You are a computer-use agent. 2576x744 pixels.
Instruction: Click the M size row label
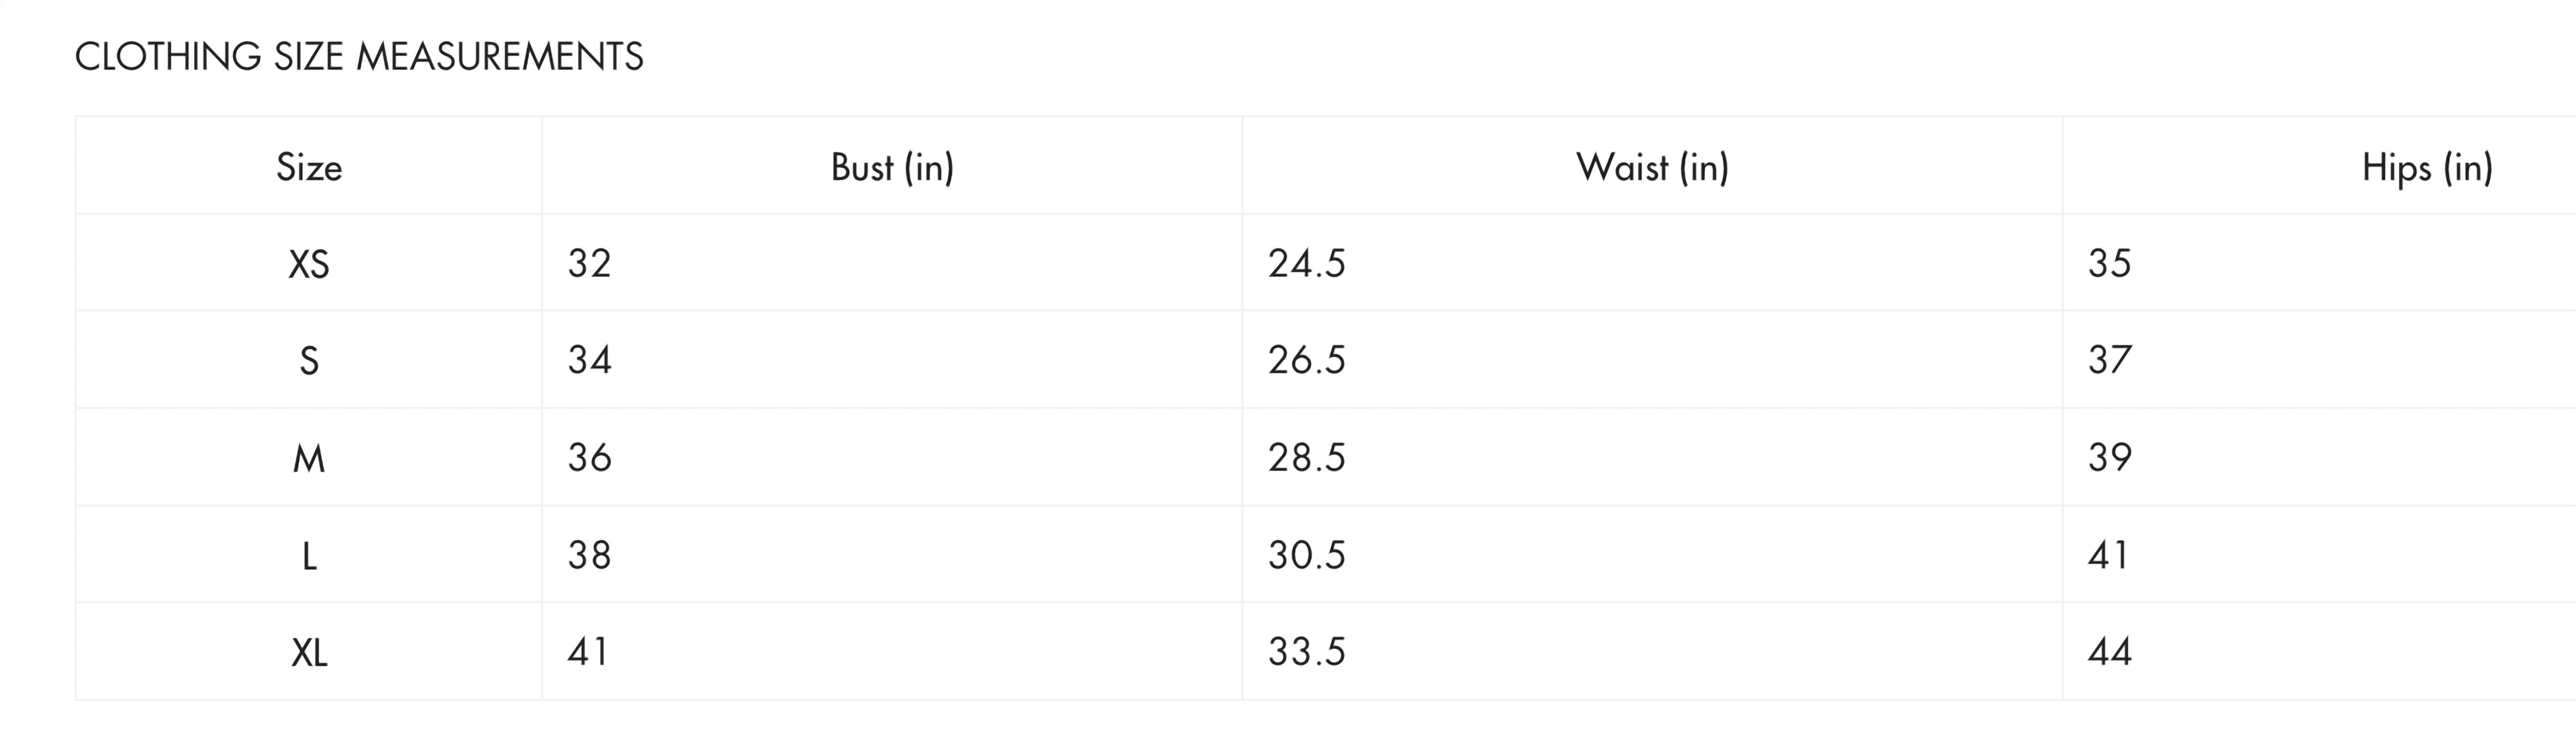click(x=309, y=458)
